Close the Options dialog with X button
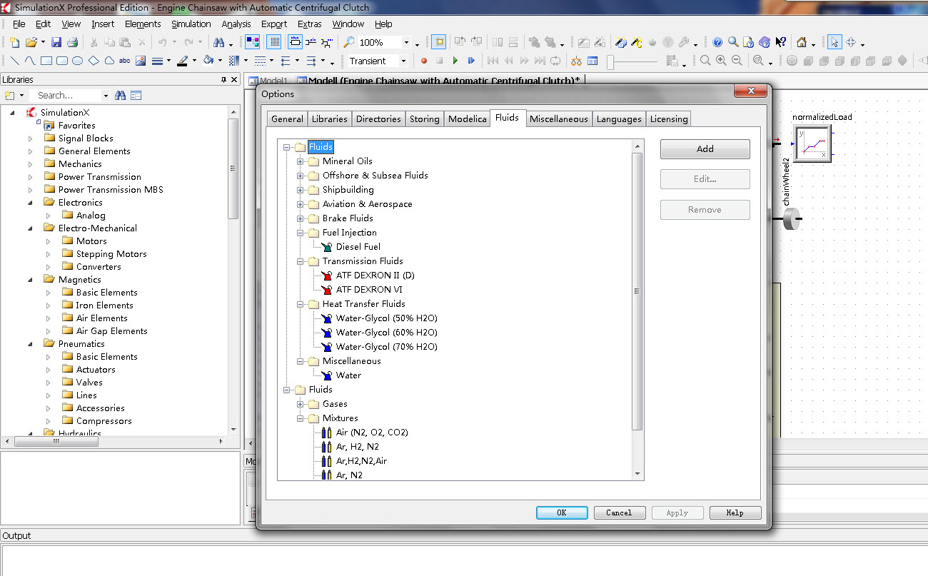The image size is (928, 576). pos(751,91)
